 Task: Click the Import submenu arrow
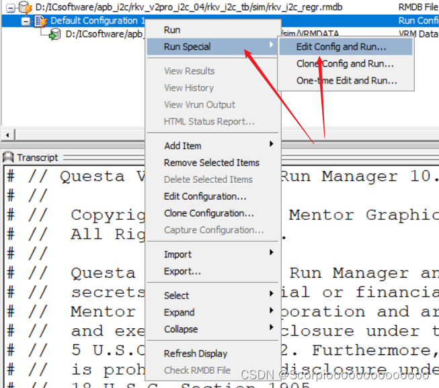[x=271, y=253]
